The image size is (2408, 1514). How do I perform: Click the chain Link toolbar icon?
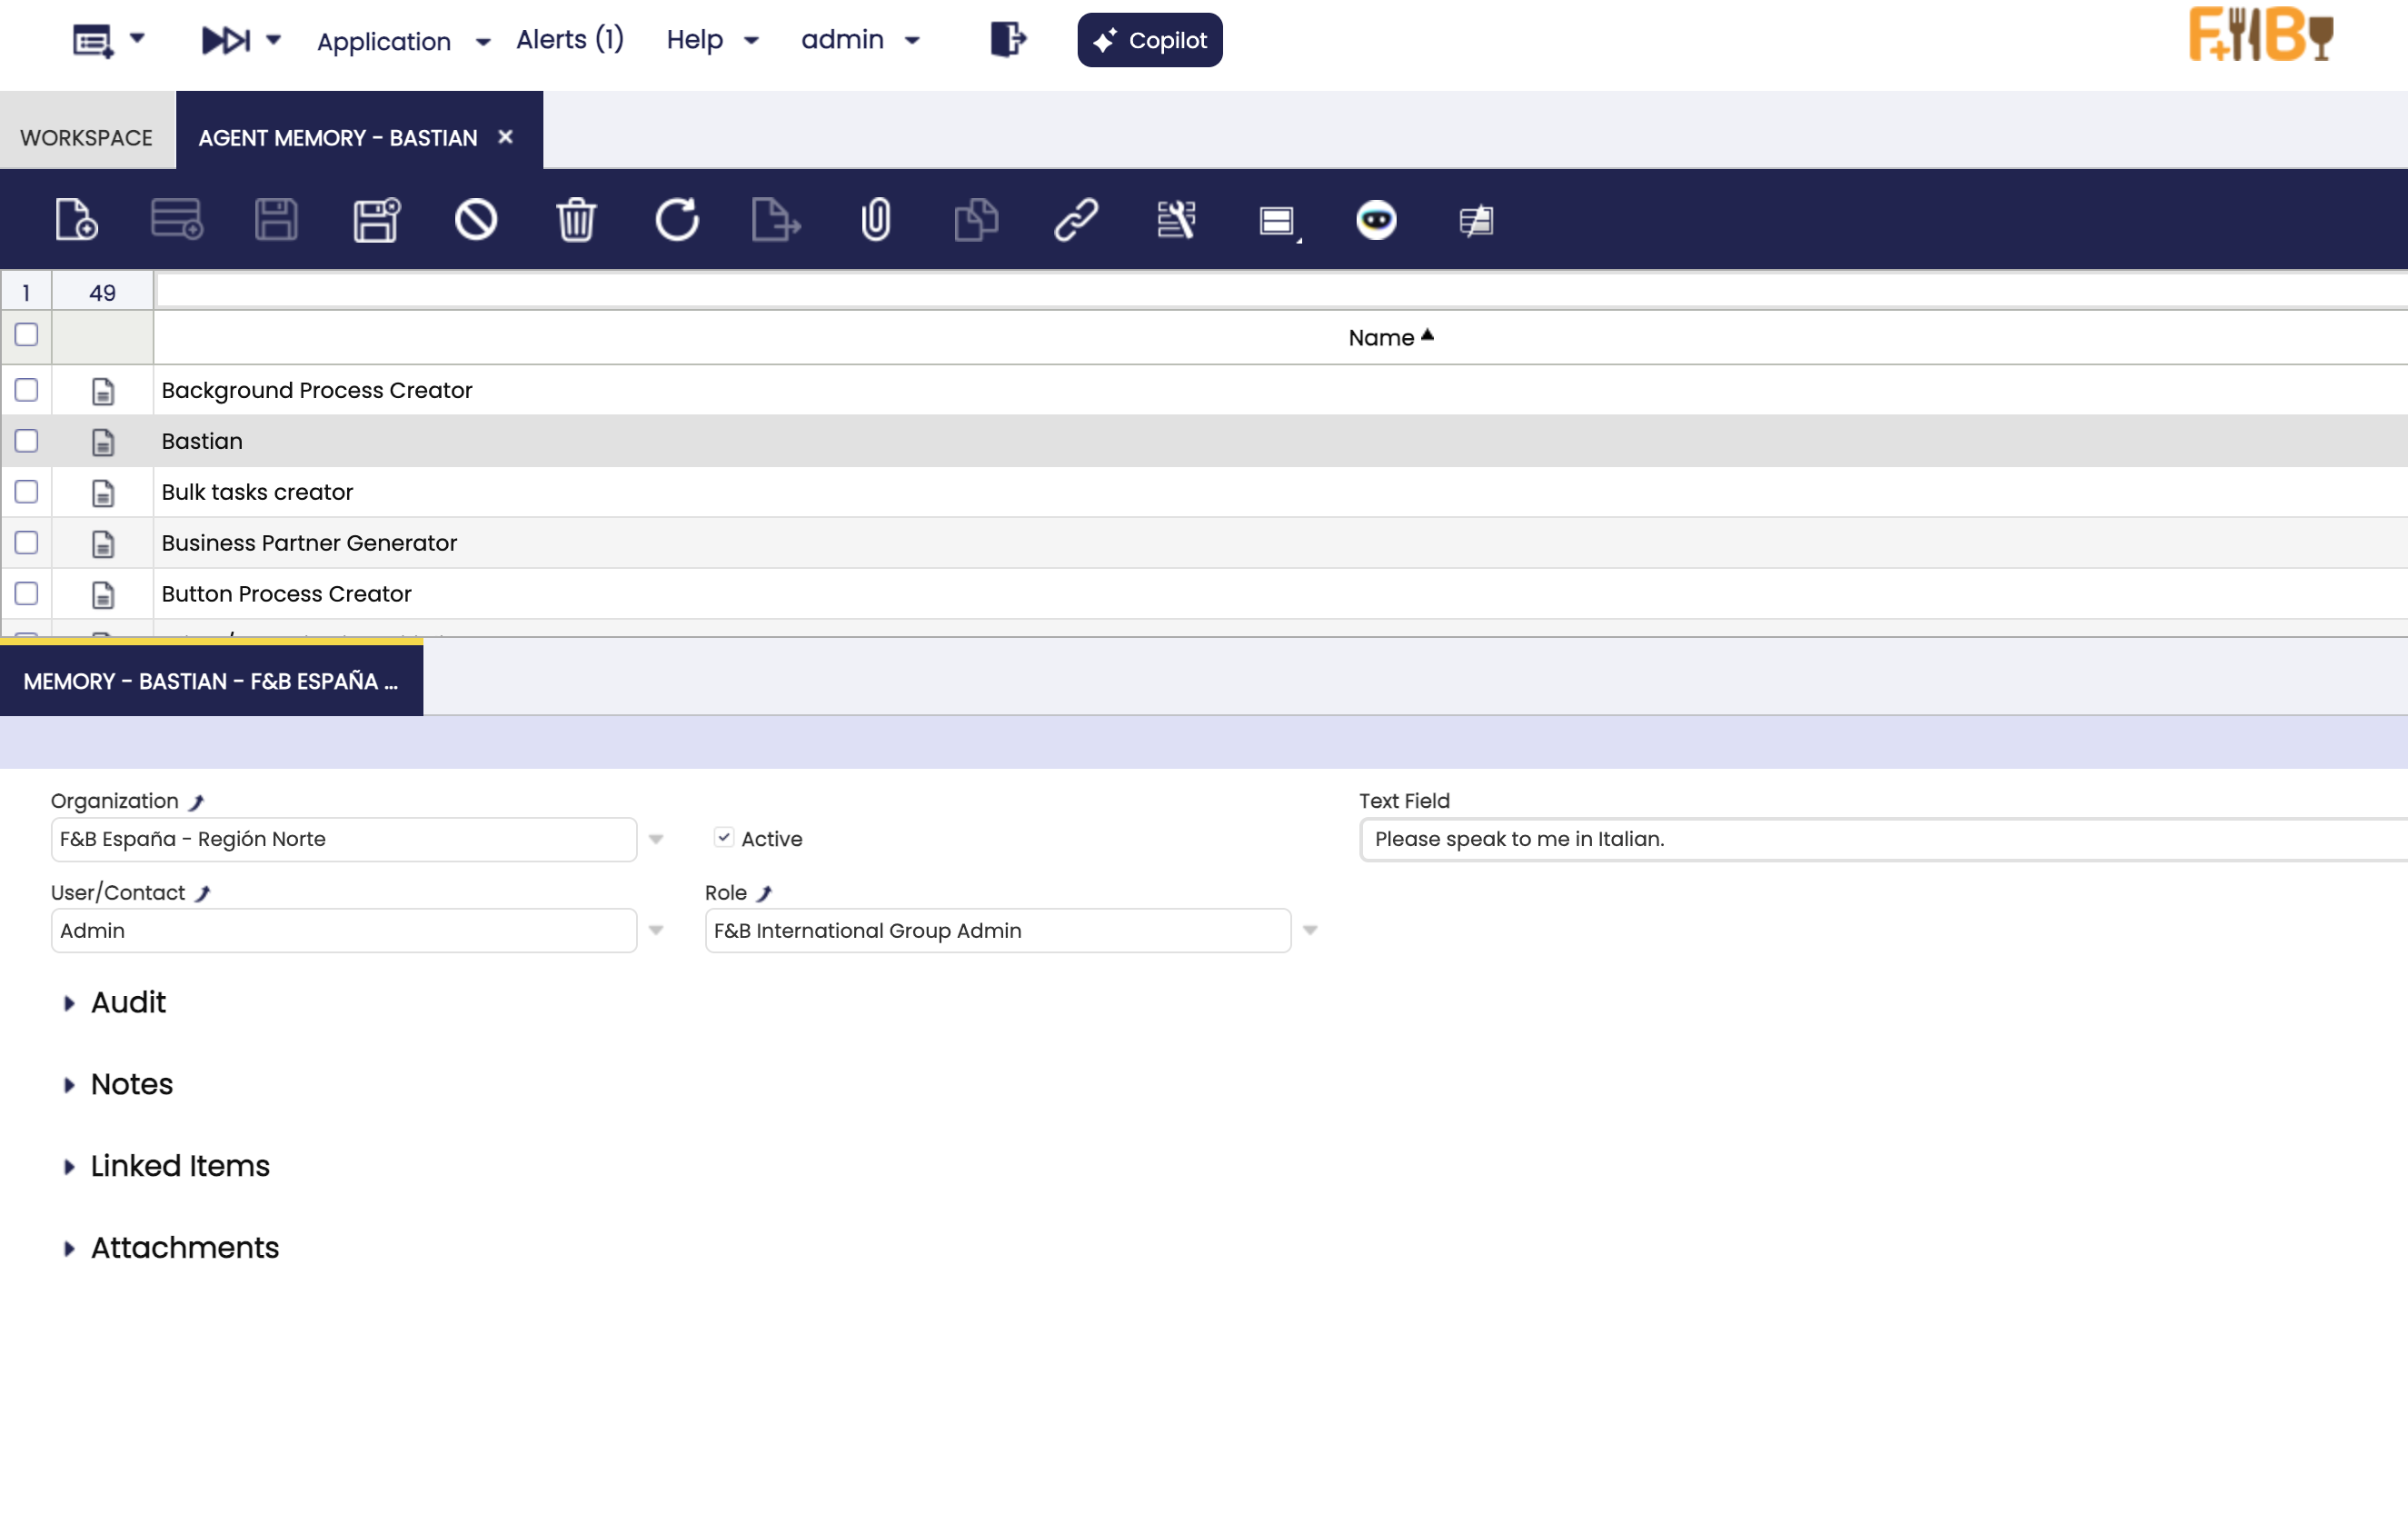point(1076,219)
